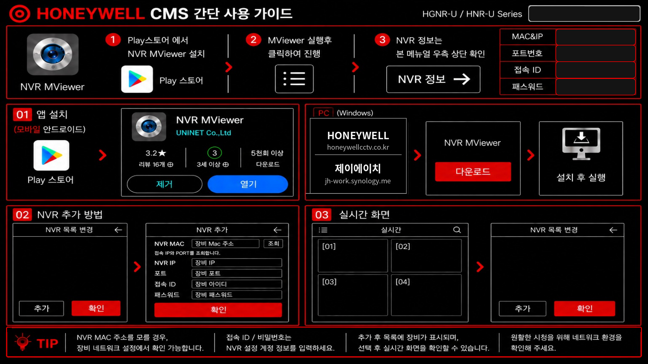648x364 pixels.
Task: Click the 조회 button
Action: [273, 244]
